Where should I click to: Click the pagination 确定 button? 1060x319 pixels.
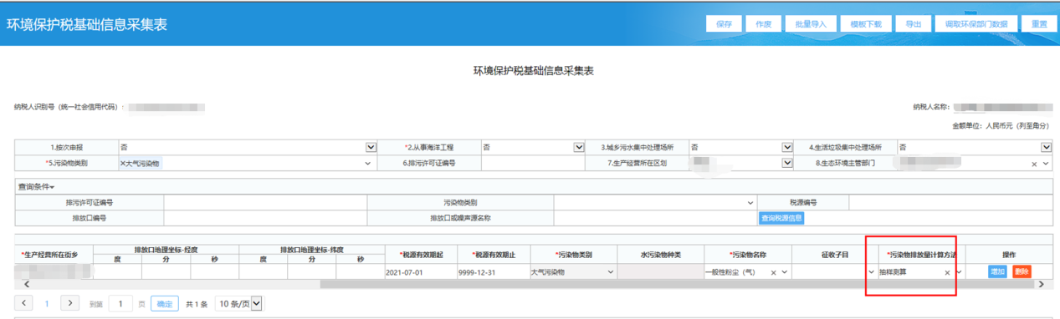point(165,304)
